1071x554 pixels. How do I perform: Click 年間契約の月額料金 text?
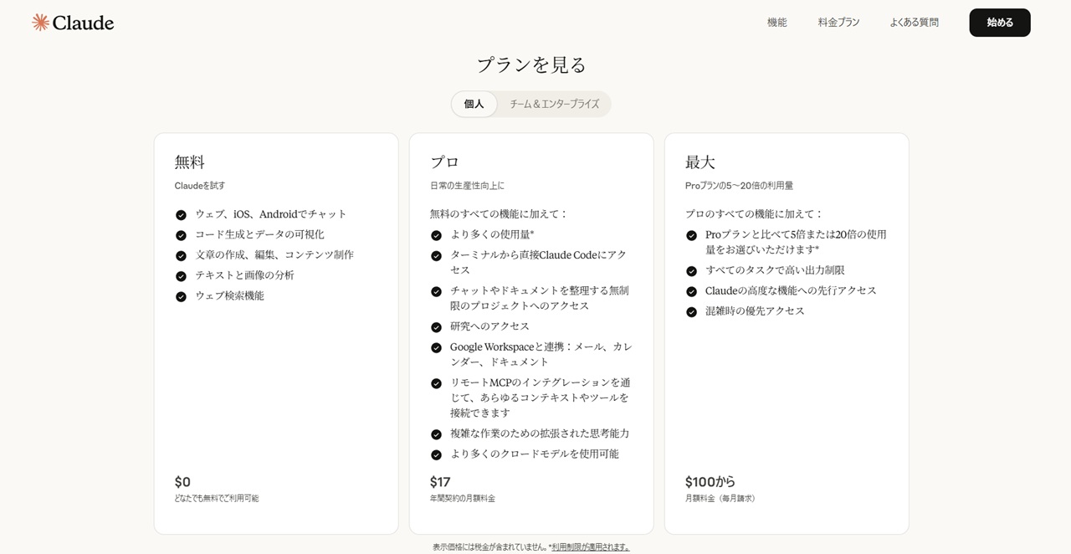463,498
